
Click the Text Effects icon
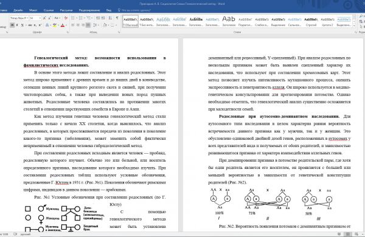(47, 25)
